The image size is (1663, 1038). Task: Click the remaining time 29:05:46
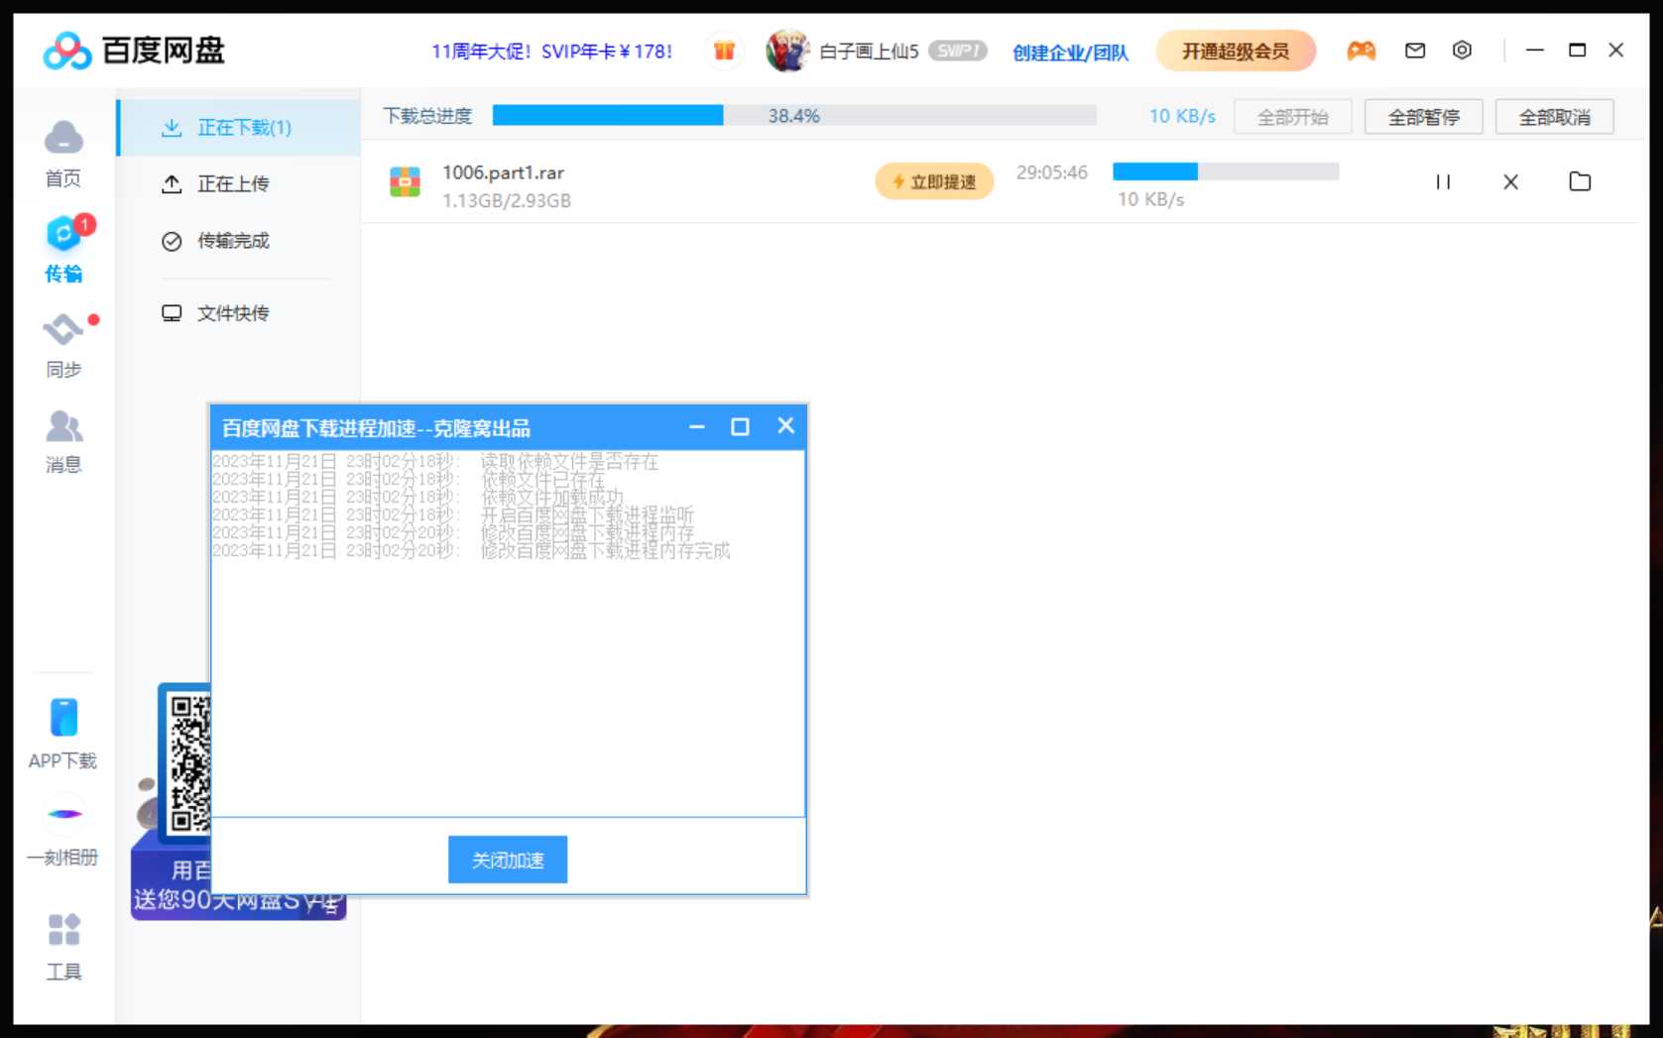tap(1052, 173)
